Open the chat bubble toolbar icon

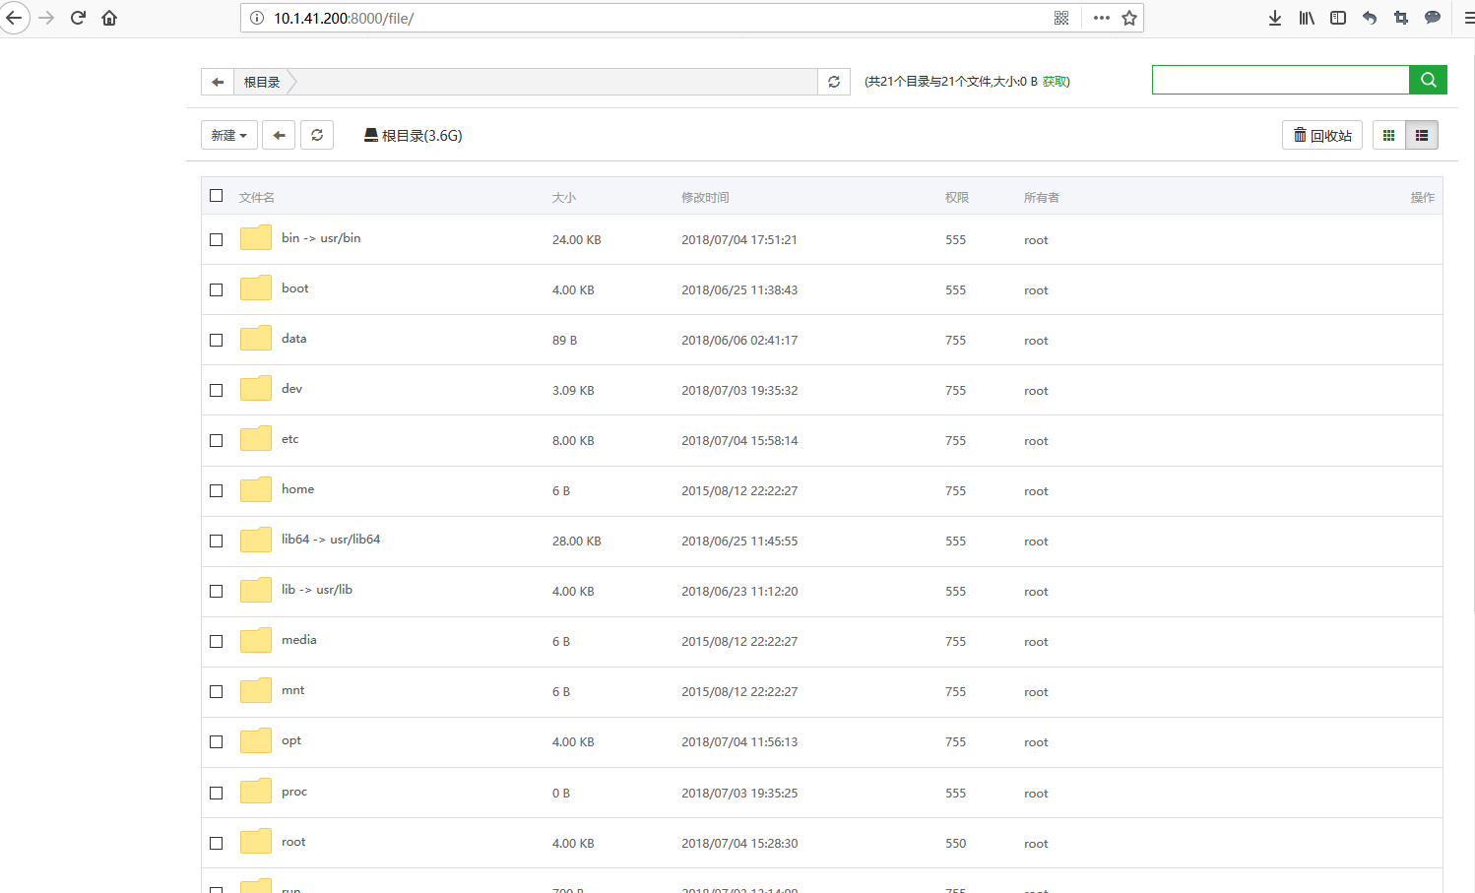point(1433,18)
